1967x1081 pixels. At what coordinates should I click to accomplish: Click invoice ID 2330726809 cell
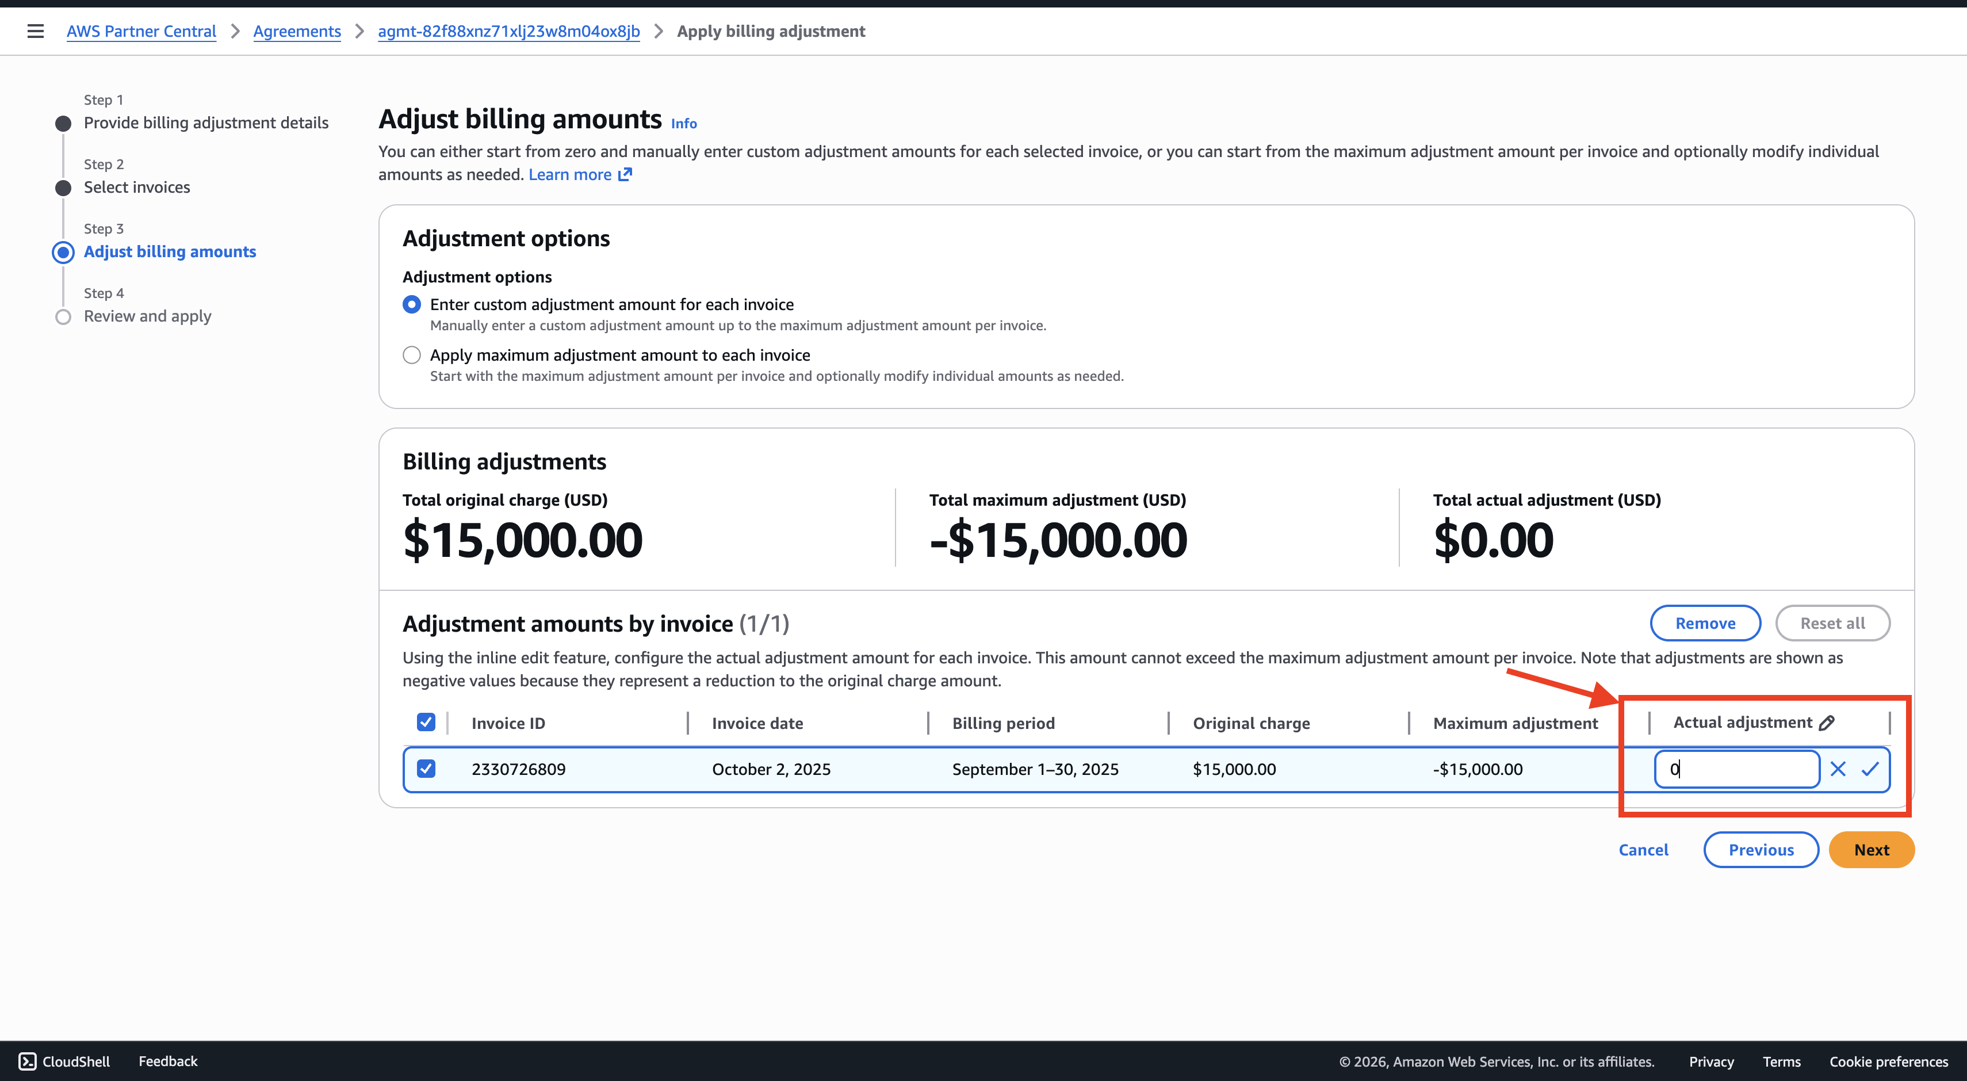click(518, 769)
